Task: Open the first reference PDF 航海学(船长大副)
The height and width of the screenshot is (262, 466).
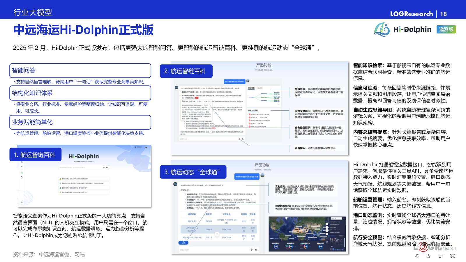Action: pos(259,114)
